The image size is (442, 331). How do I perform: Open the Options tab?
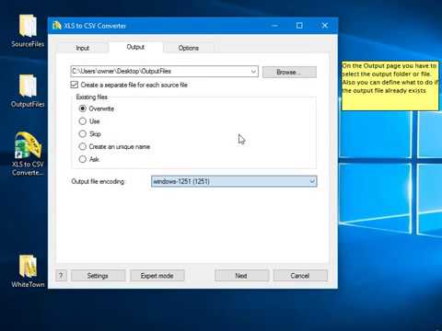[189, 48]
